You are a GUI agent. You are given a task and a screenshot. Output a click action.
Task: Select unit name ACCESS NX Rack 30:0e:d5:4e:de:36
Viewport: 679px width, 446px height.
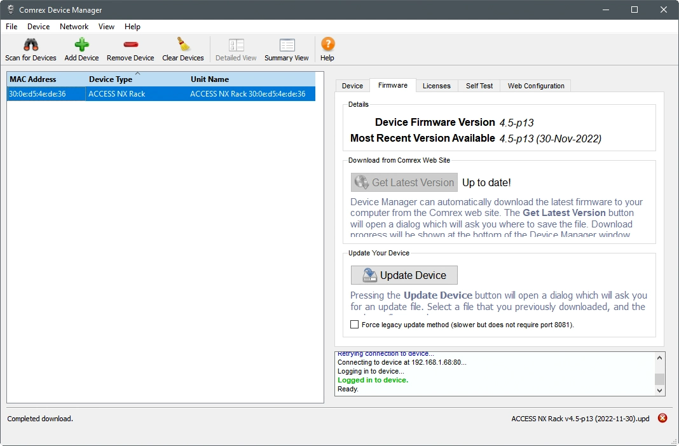click(252, 94)
